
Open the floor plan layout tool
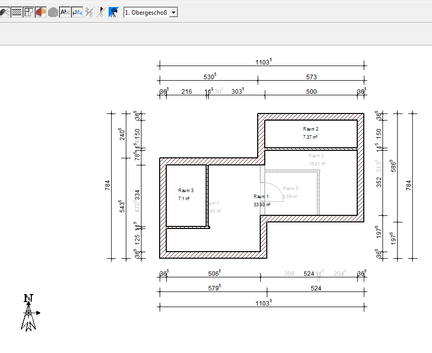point(29,12)
